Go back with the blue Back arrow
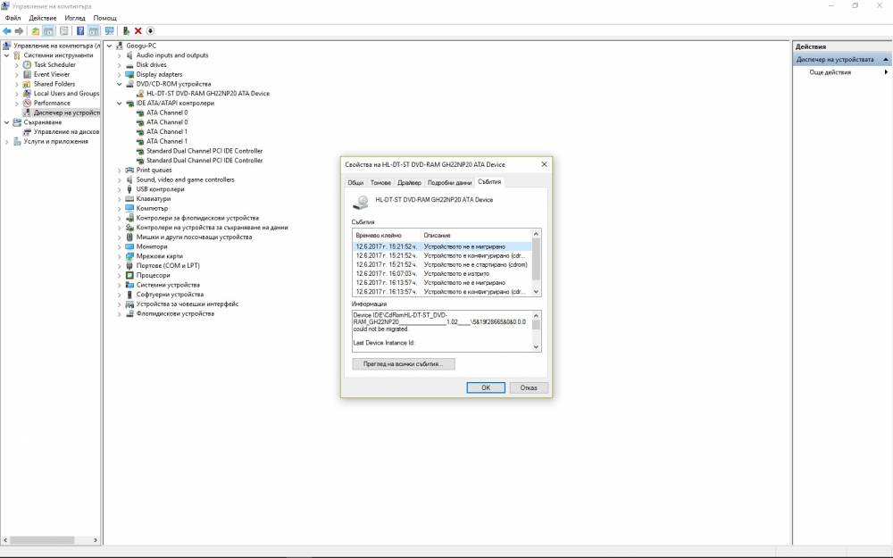Viewport: 893px width, 558px height. tap(7, 30)
